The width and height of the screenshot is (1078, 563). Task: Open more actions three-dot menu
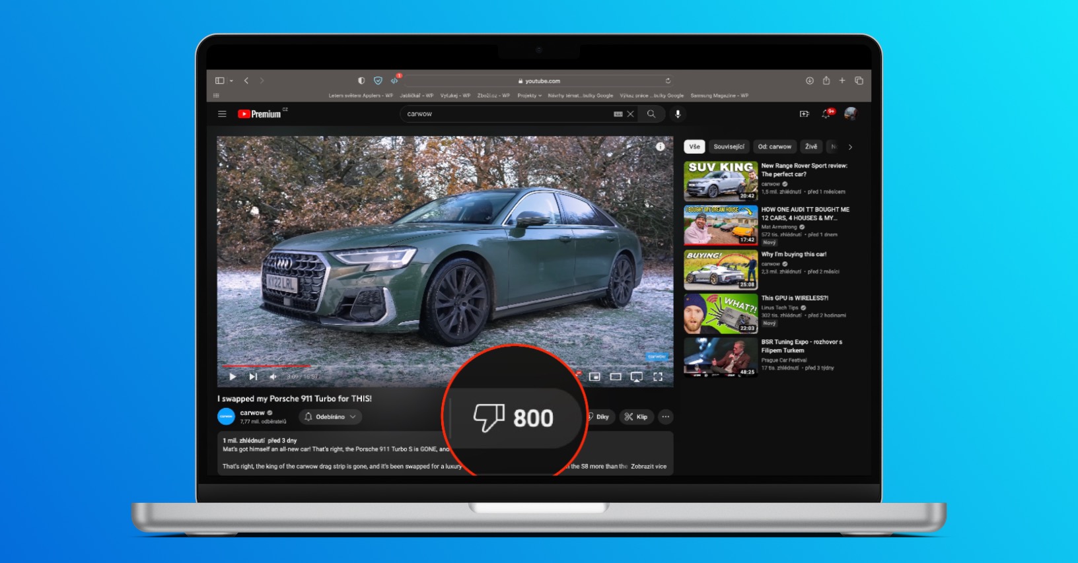(x=666, y=416)
